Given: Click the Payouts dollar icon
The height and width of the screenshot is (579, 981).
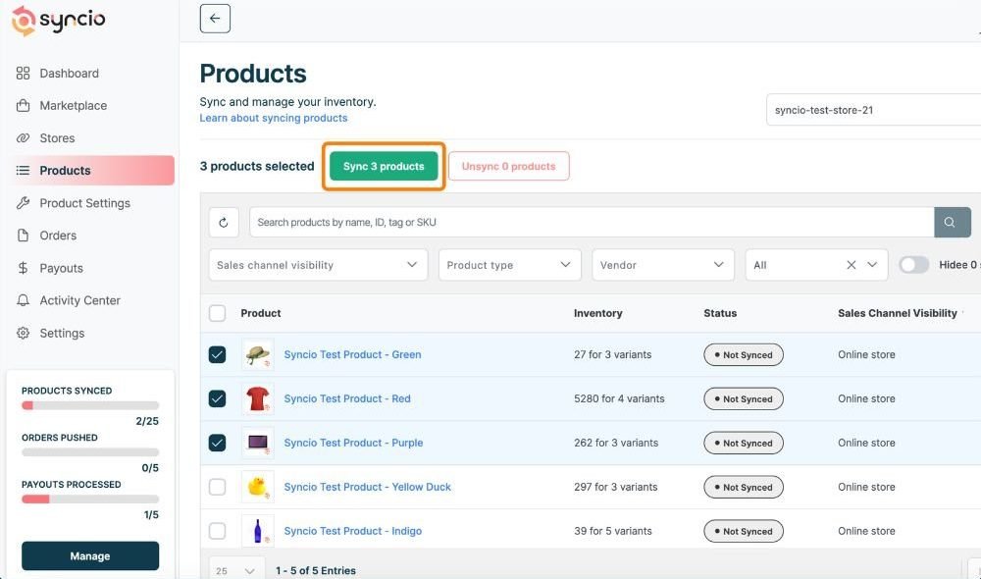Looking at the screenshot, I should (x=24, y=268).
